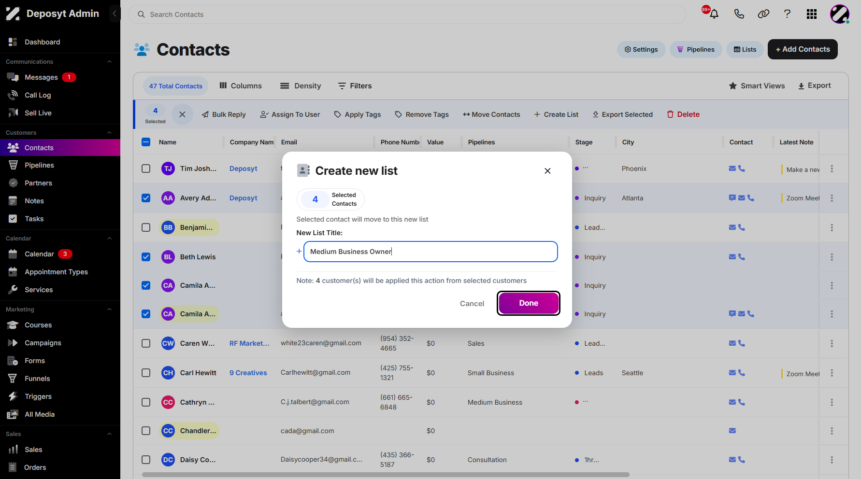Image resolution: width=861 pixels, height=479 pixels.
Task: Check the Cathryn row checkbox
Action: coord(146,402)
